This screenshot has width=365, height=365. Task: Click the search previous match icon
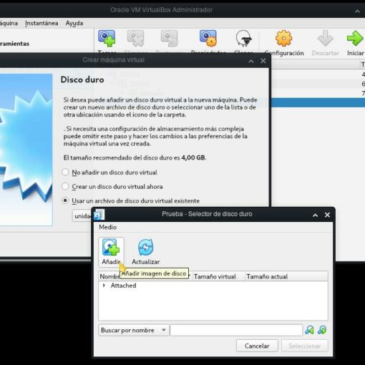[309, 330]
